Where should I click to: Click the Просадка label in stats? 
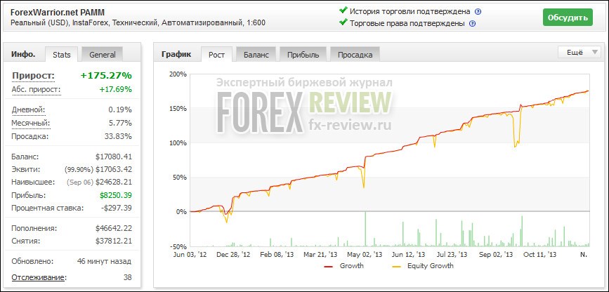click(30, 136)
